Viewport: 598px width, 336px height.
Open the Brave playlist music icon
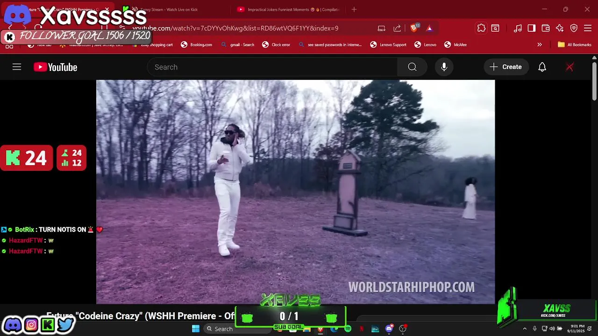518,28
